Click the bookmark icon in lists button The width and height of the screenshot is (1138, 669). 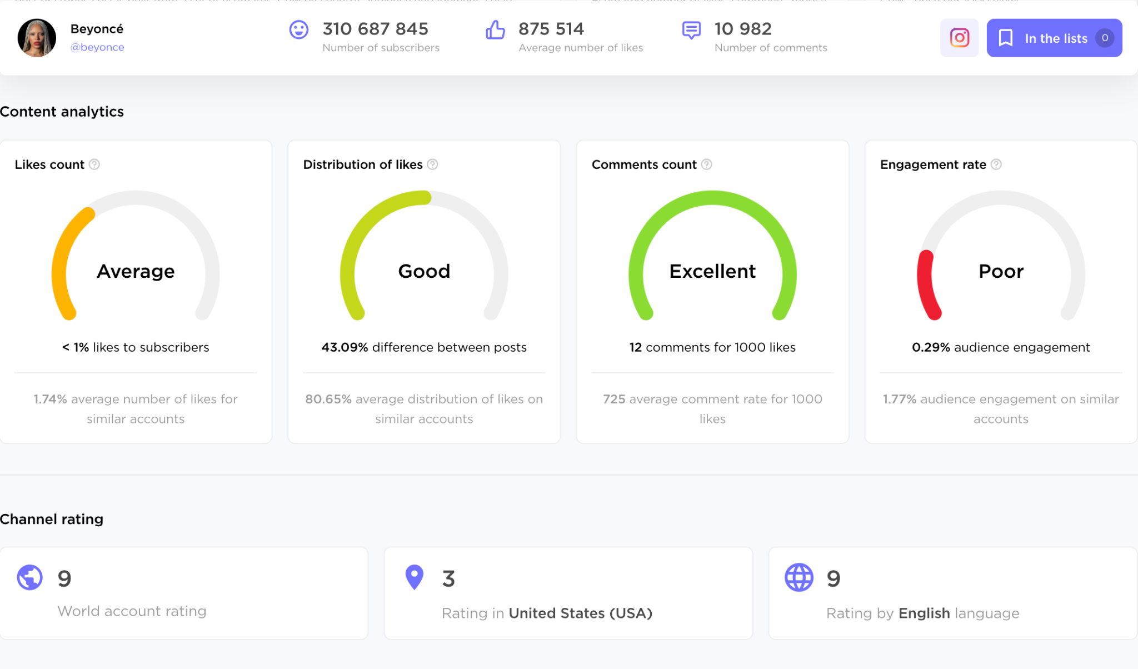click(1005, 38)
